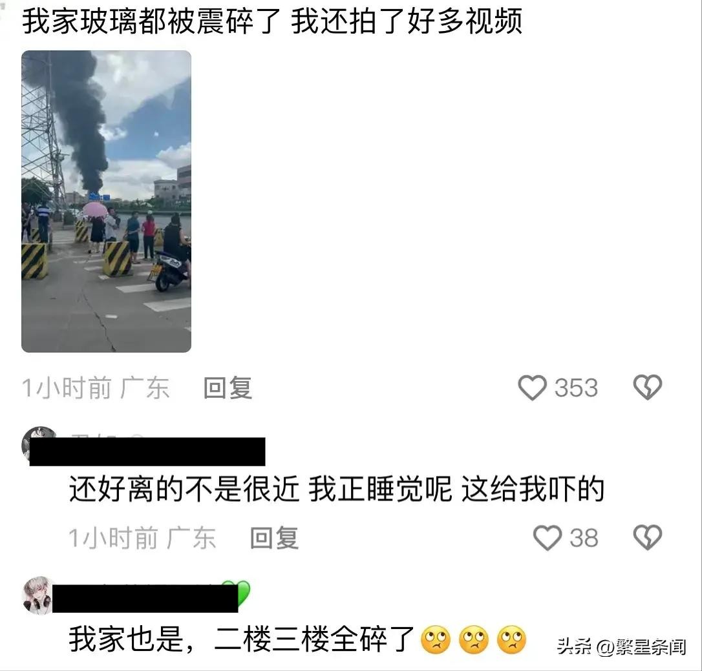702x671 pixels.
Task: Open the redacted username beside green heart
Action: point(145,599)
